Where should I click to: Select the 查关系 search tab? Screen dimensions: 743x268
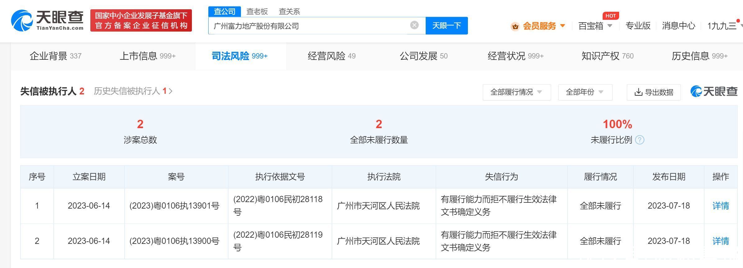(x=289, y=11)
